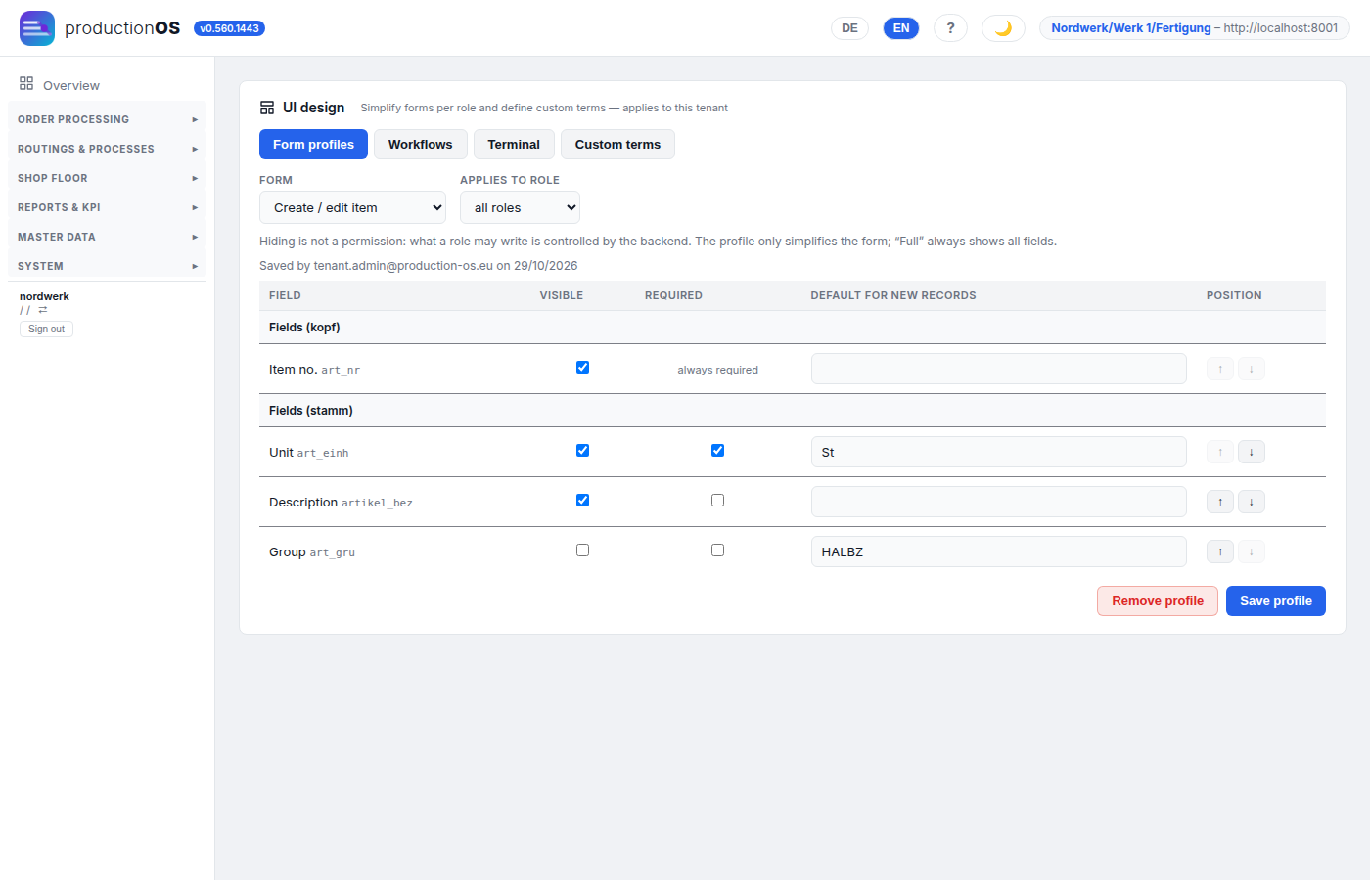Move Description field up

1220,502
